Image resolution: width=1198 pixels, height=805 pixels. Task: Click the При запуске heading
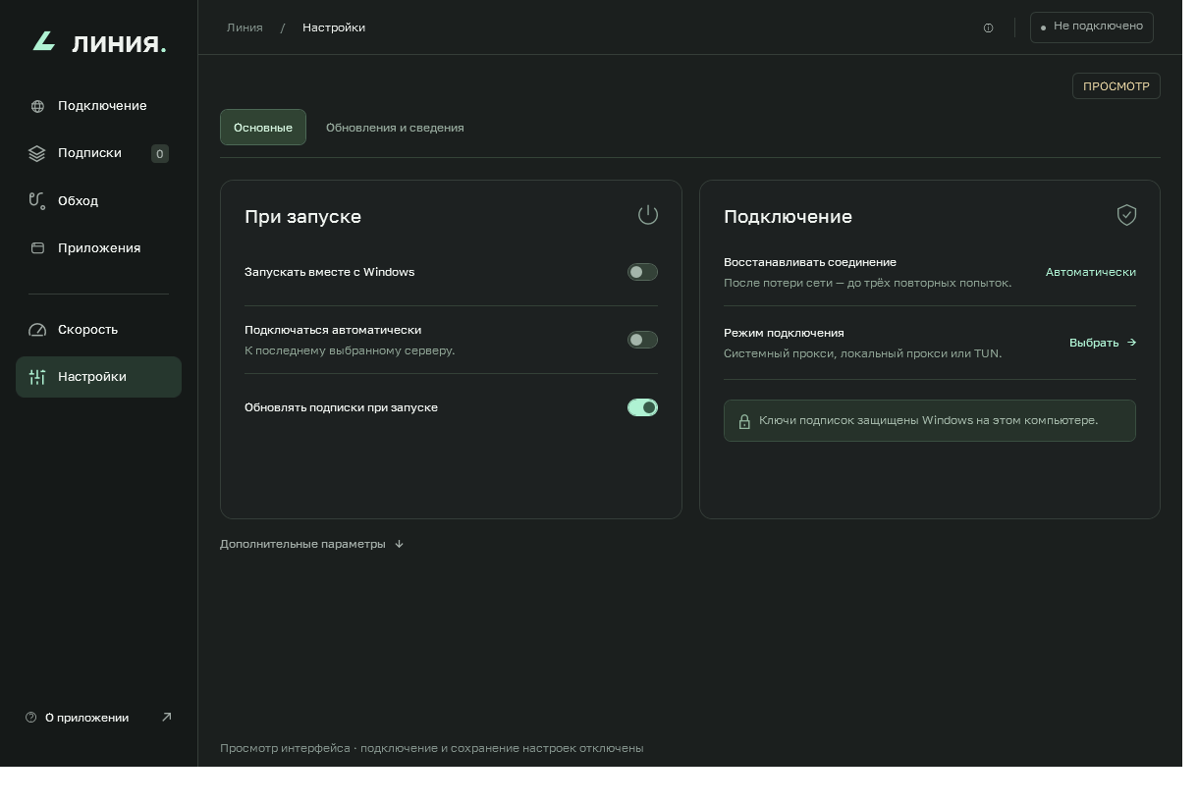click(302, 216)
